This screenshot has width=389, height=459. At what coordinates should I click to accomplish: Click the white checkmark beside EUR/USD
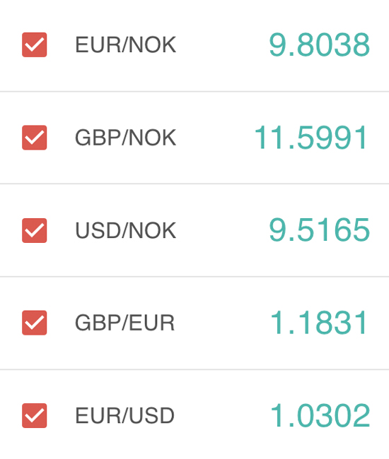[35, 416]
